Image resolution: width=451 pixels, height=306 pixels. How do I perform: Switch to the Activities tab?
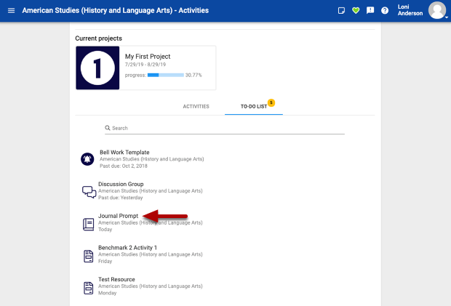point(196,106)
